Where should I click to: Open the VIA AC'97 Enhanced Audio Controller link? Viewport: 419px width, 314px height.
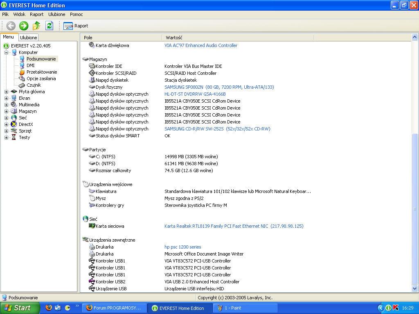201,45
